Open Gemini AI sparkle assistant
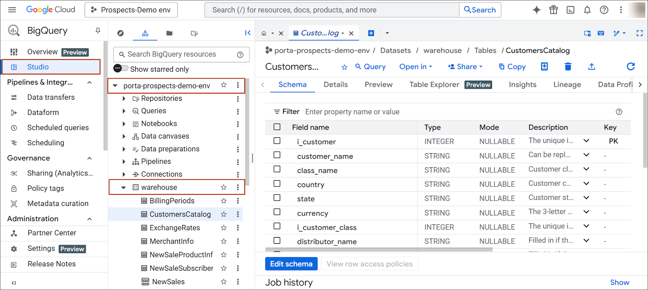This screenshot has height=290, width=648. point(537,10)
